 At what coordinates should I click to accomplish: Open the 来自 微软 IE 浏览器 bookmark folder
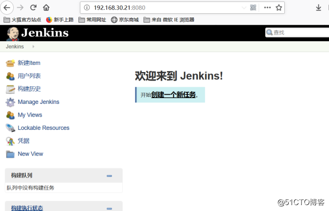(x=169, y=19)
